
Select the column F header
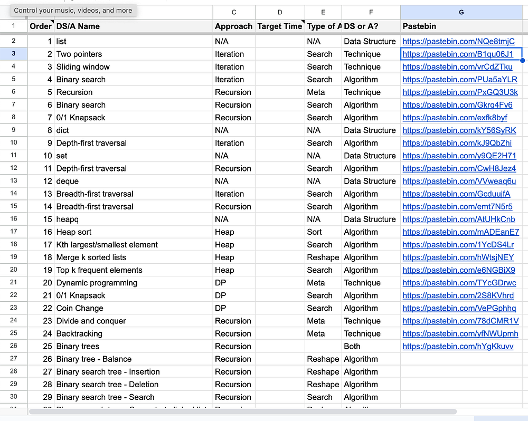tap(371, 12)
